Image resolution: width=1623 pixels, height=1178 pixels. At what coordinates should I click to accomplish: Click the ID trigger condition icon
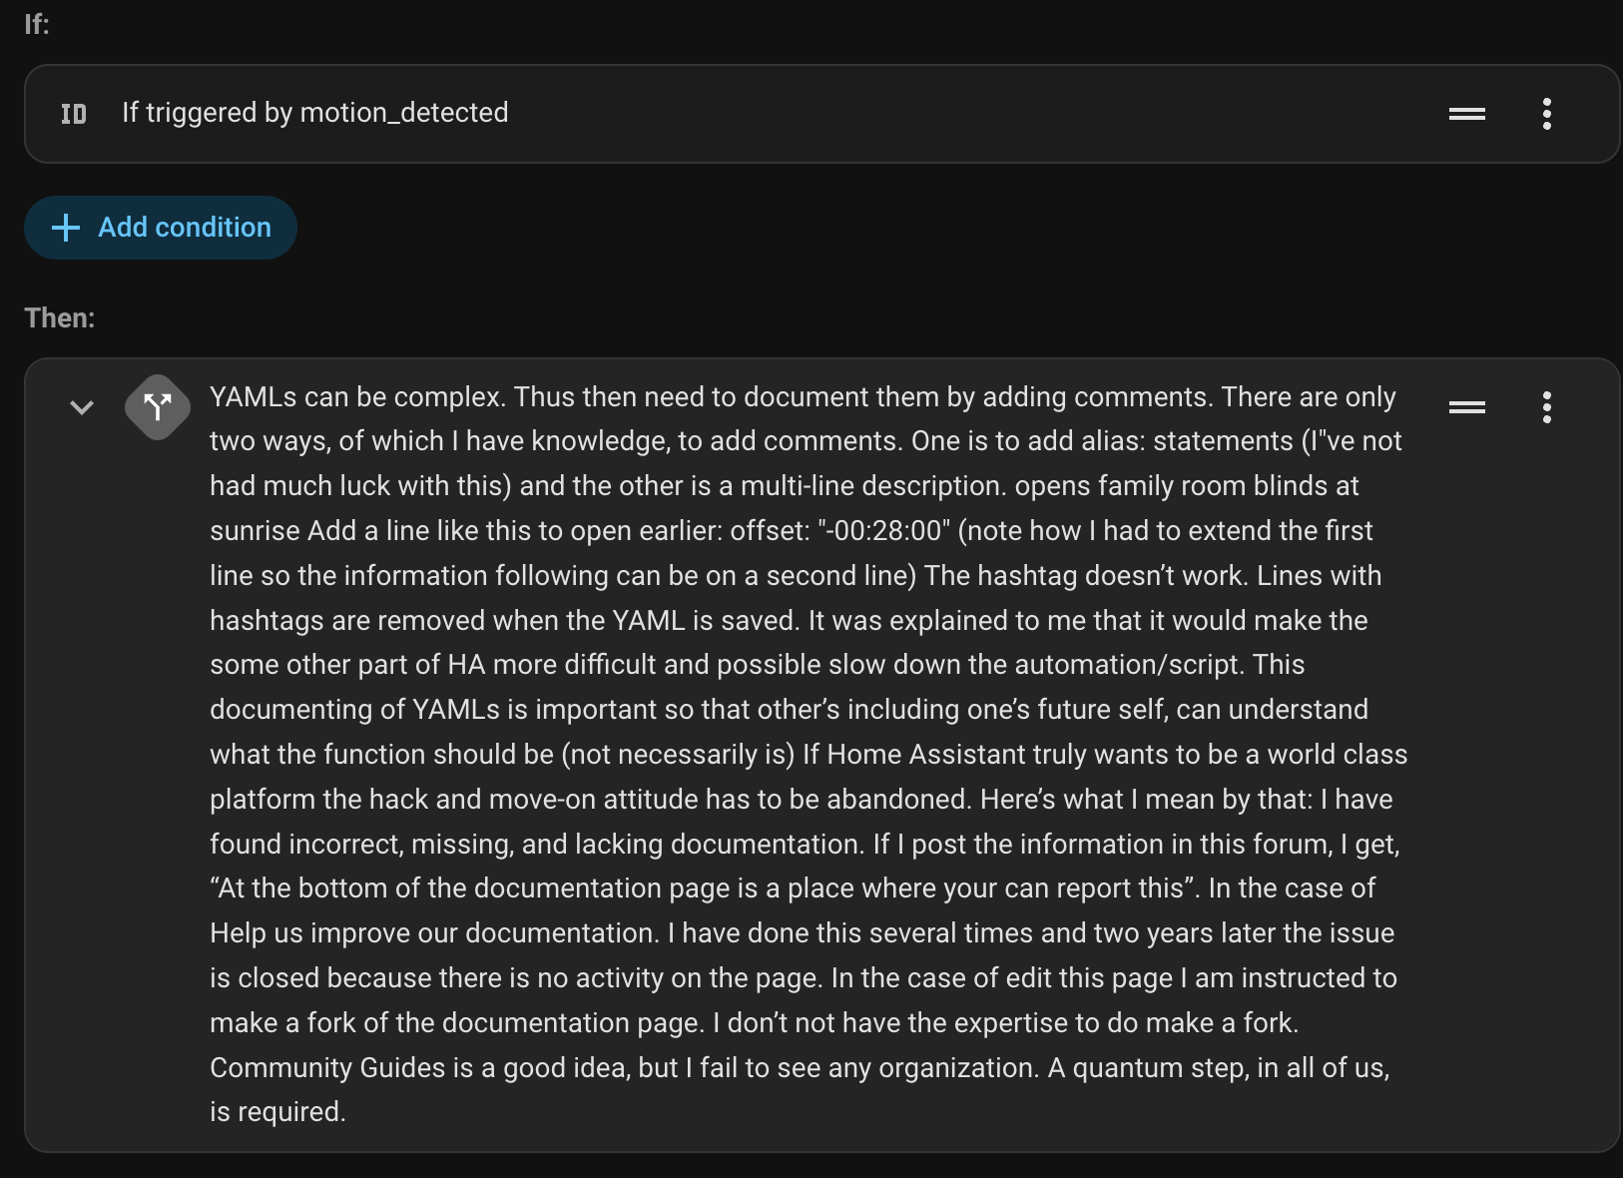coord(74,114)
